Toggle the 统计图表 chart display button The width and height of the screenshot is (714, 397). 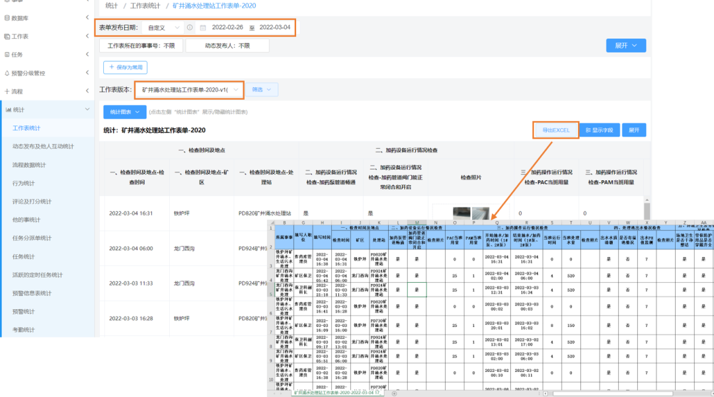point(124,112)
